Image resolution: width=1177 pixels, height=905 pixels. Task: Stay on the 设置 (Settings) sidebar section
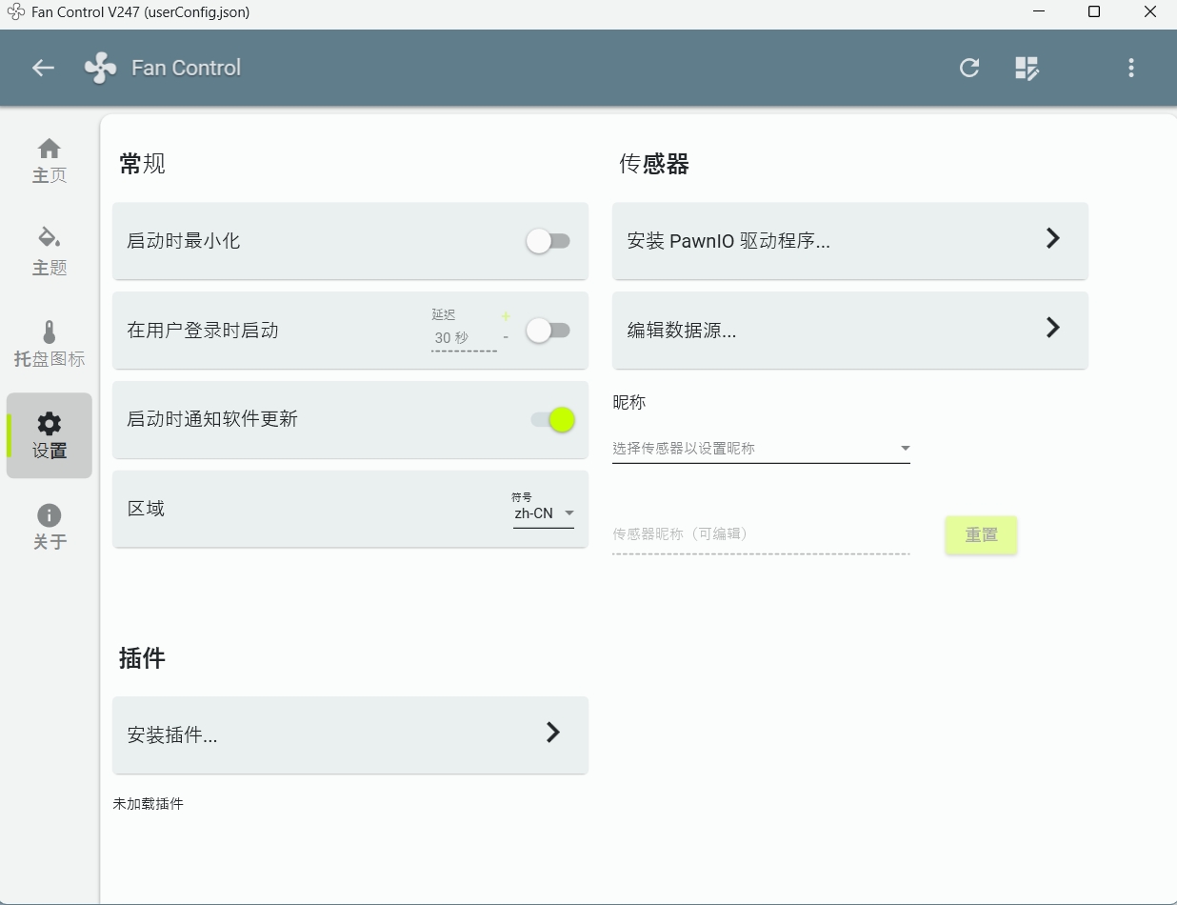pos(50,436)
